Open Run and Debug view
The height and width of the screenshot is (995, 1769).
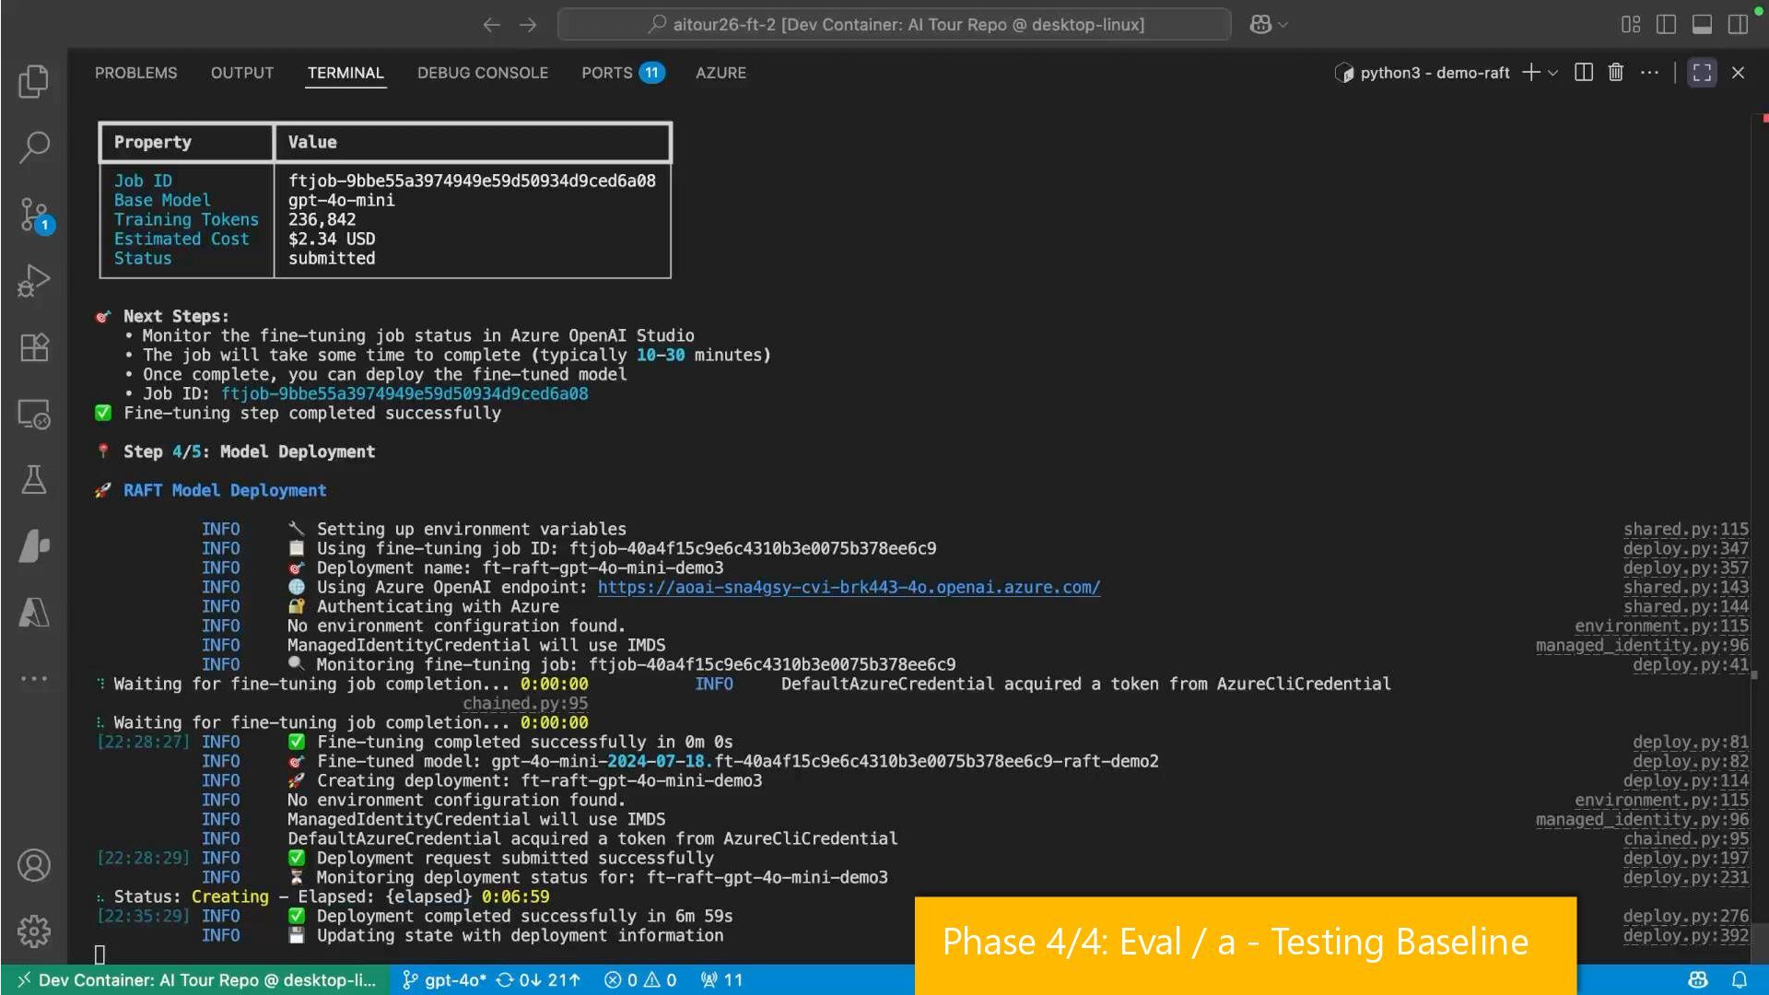pyautogui.click(x=34, y=281)
